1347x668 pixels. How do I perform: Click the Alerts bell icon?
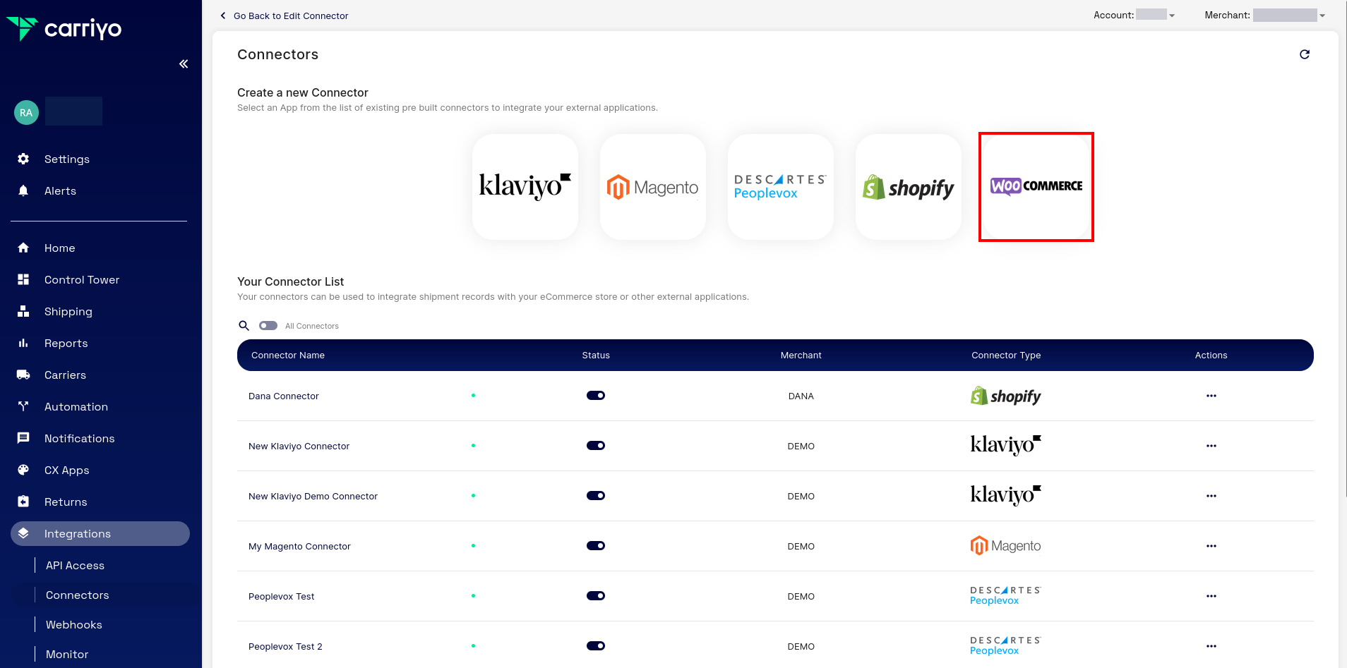coord(23,190)
